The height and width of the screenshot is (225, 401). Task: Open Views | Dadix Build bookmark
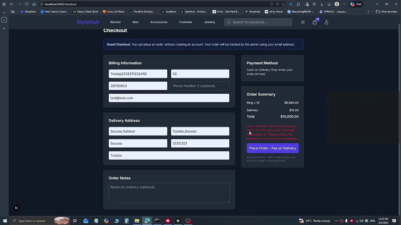point(85,12)
